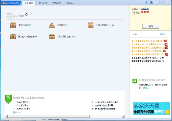Open 库存宝贝 (0) text link
Image resolution: width=172 pixels, height=121 pixels.
pyautogui.click(x=62, y=25)
